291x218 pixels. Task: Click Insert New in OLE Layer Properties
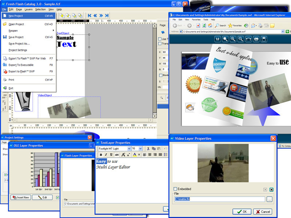(21, 197)
